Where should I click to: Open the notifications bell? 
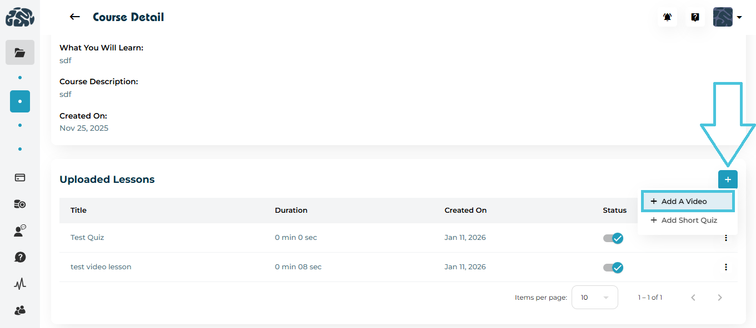[667, 17]
